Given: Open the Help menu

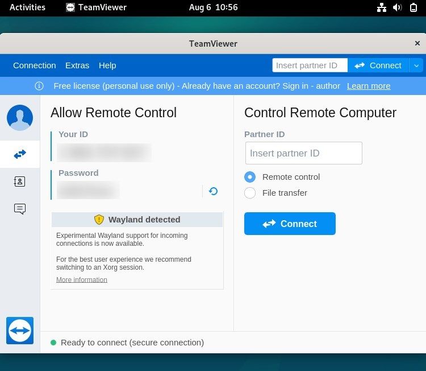Looking at the screenshot, I should pos(107,65).
